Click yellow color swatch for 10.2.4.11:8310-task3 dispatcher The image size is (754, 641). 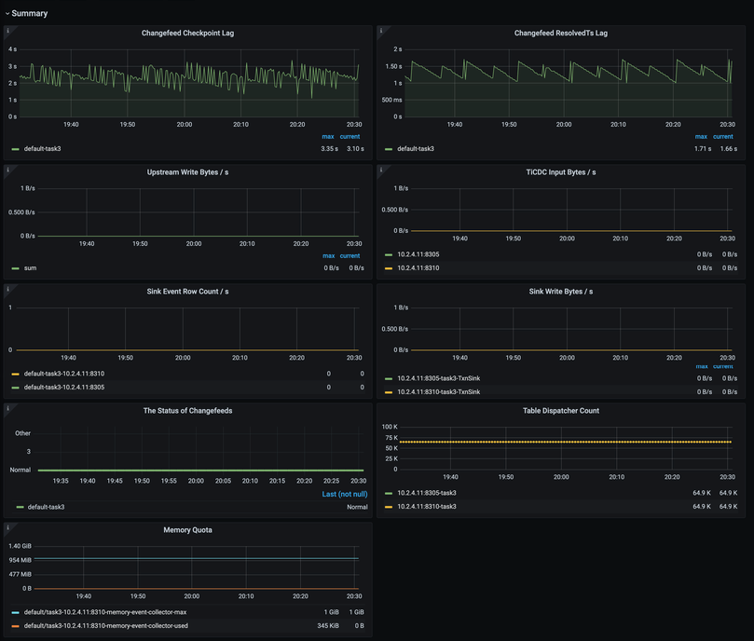[x=389, y=507]
